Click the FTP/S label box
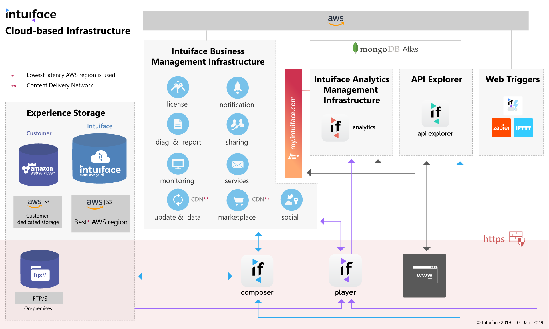The width and height of the screenshot is (549, 329). click(x=39, y=298)
